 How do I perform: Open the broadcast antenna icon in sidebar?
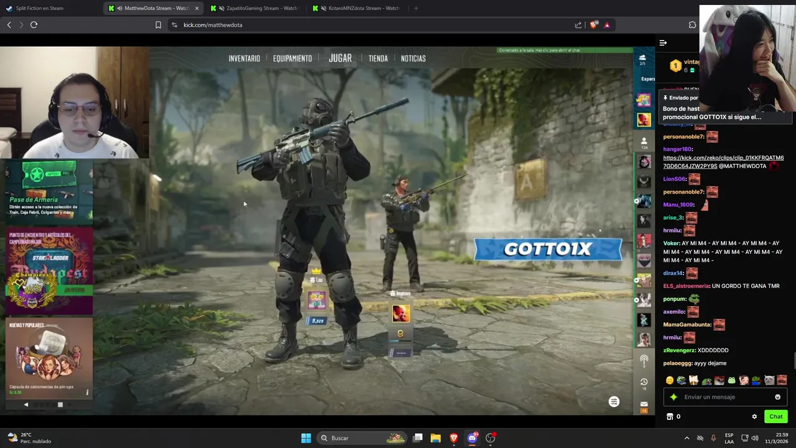click(x=644, y=361)
